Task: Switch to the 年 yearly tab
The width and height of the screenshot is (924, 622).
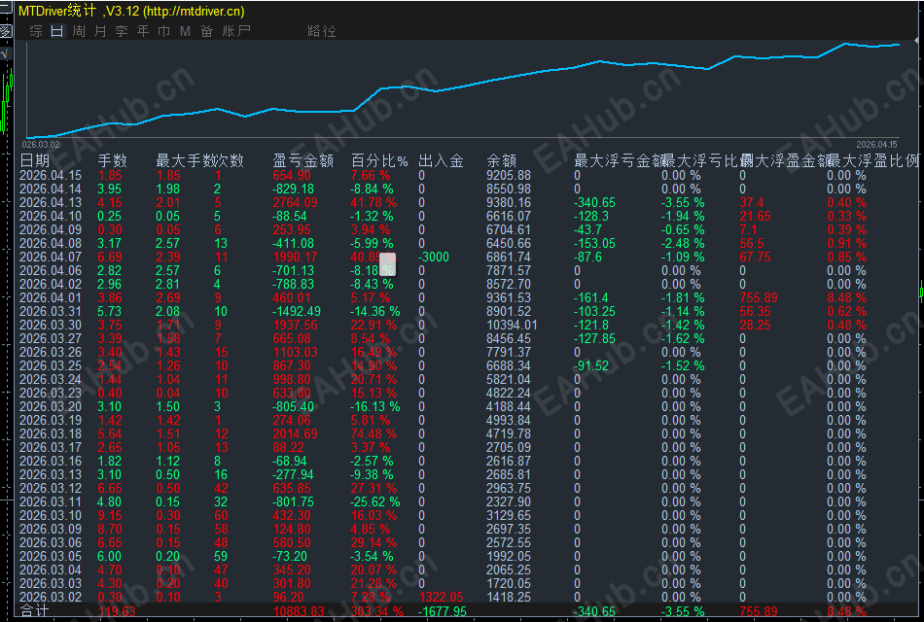Action: pyautogui.click(x=143, y=31)
